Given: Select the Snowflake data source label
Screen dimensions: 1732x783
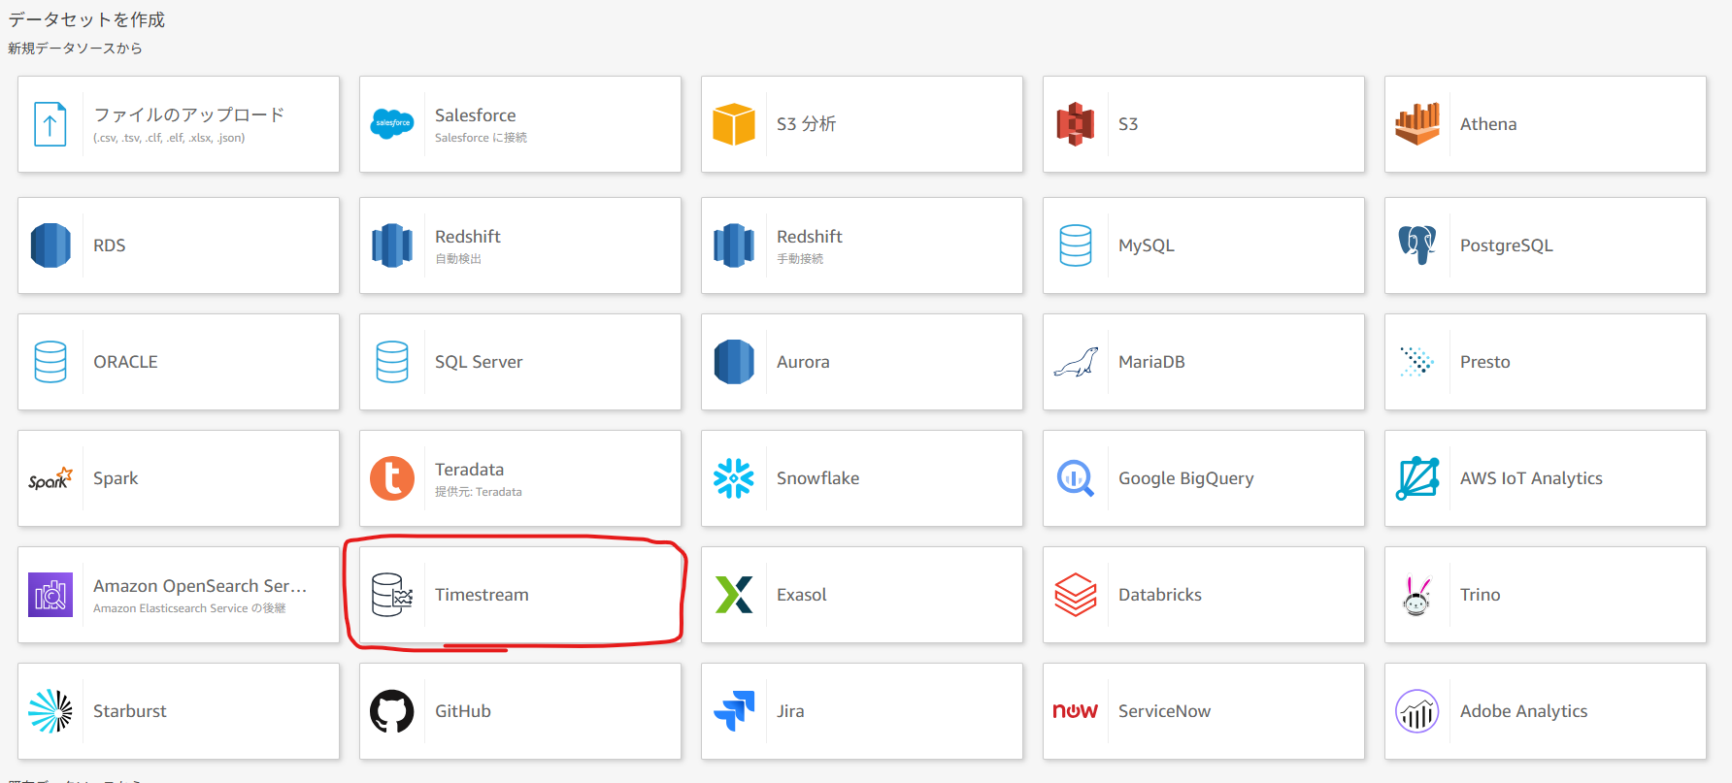Looking at the screenshot, I should (817, 478).
